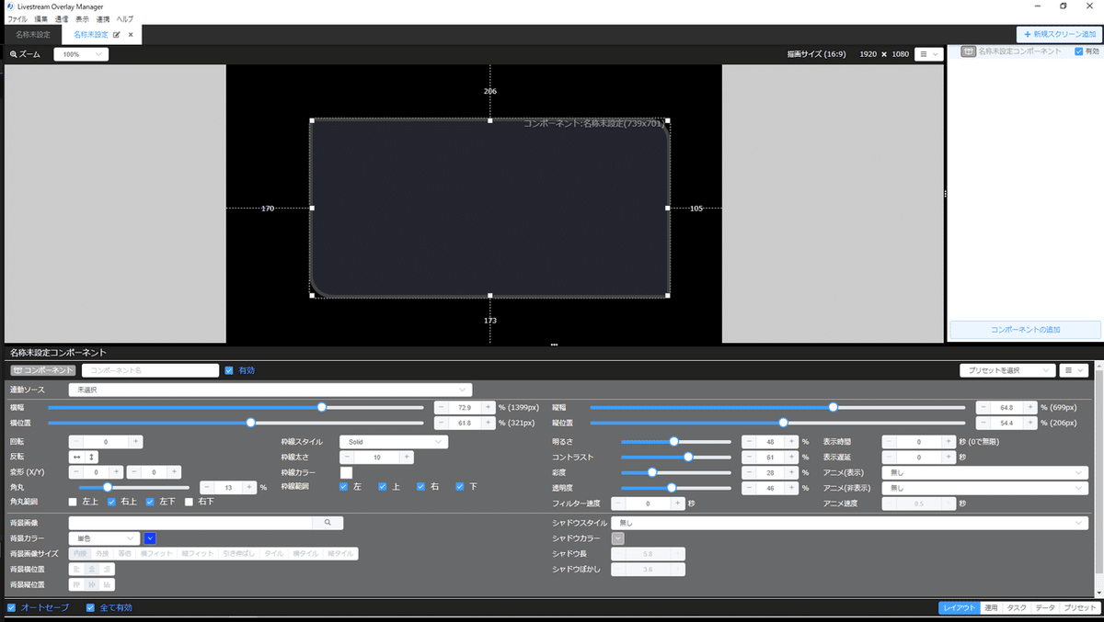Click the vertical flip arrow icon

point(91,457)
